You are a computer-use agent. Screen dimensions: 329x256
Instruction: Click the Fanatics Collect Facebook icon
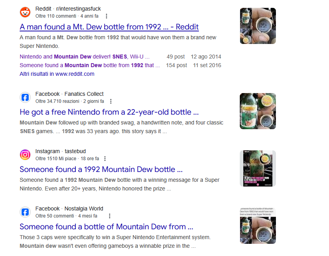25,97
